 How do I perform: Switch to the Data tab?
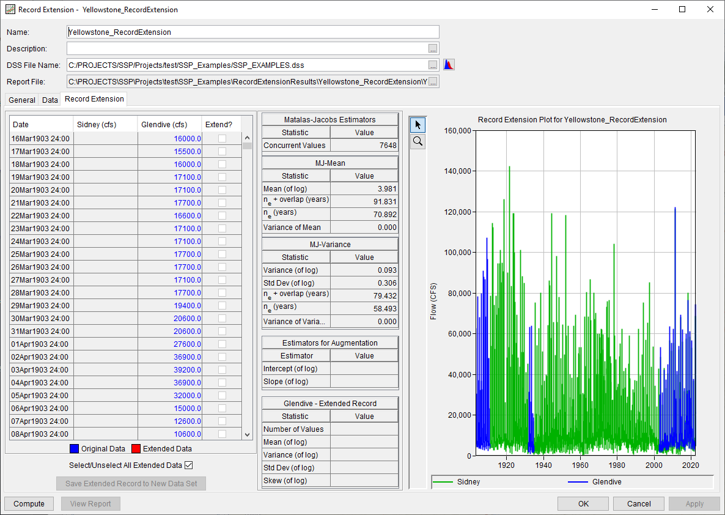[50, 100]
